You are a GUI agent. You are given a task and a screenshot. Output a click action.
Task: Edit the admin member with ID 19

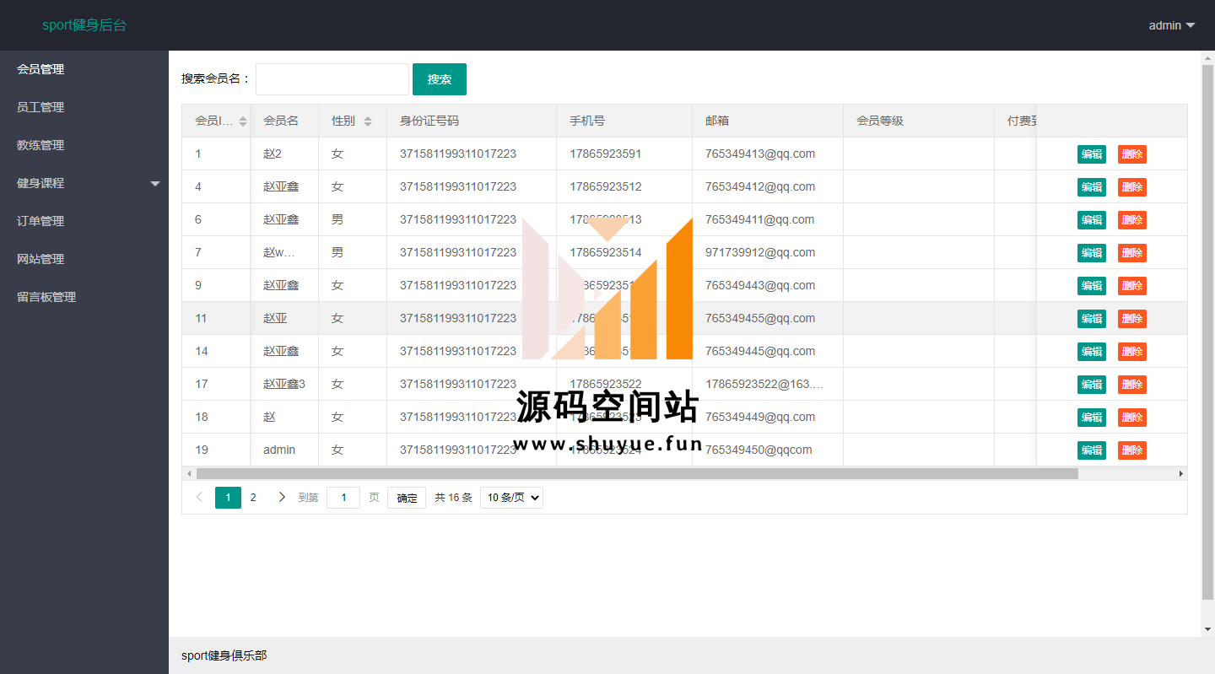pyautogui.click(x=1092, y=450)
